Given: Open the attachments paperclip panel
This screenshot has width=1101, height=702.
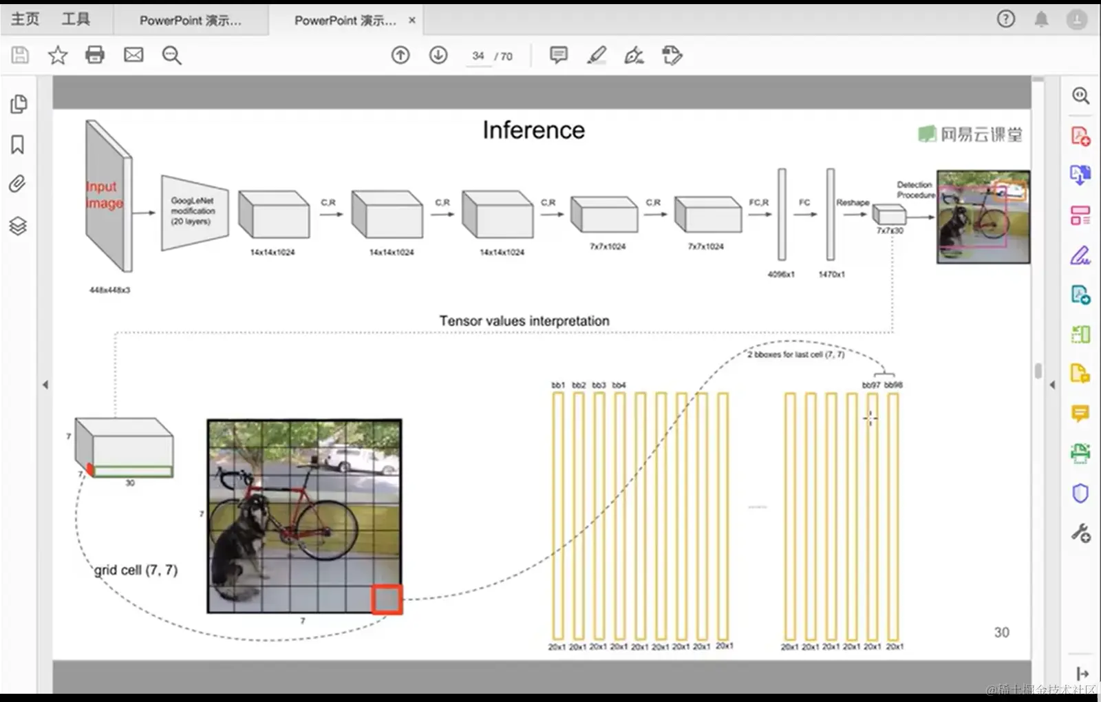Looking at the screenshot, I should pyautogui.click(x=18, y=184).
